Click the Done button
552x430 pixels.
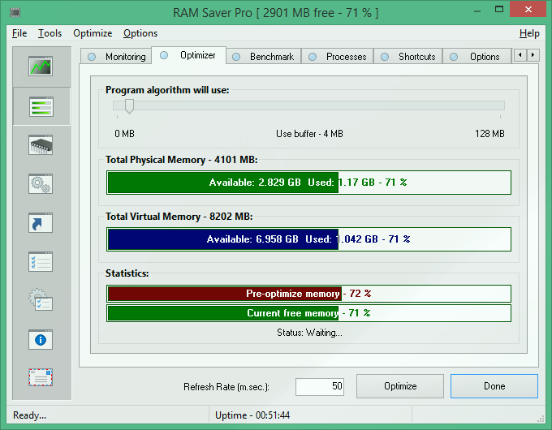[494, 386]
